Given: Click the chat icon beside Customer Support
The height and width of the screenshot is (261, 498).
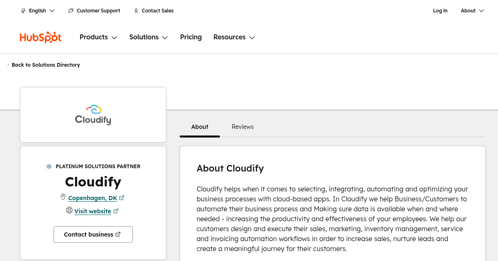Looking at the screenshot, I should 71,11.
